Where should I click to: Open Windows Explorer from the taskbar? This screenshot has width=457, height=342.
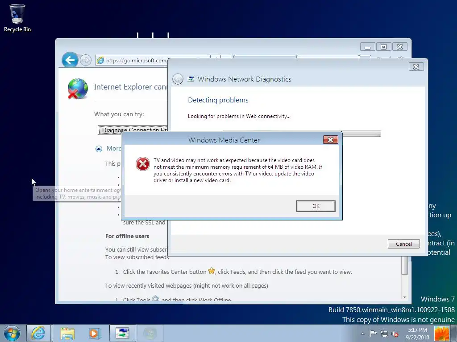point(68,334)
